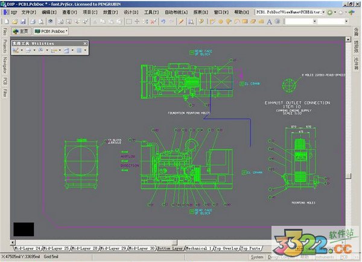Click the first drawing tool in Utilities toolbar
The width and height of the screenshot is (362, 262).
point(14,51)
